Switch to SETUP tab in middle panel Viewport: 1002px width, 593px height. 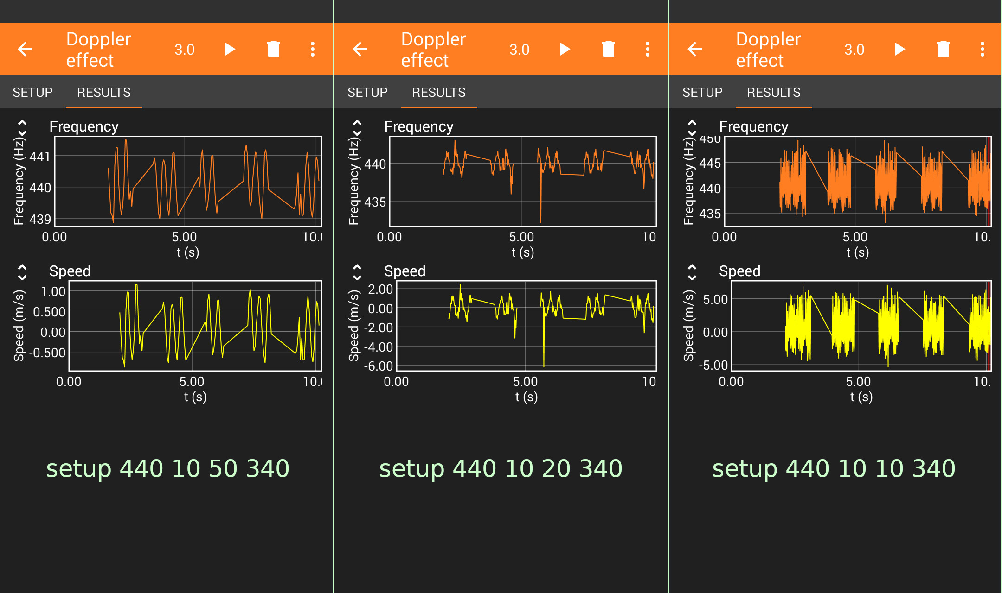tap(367, 92)
